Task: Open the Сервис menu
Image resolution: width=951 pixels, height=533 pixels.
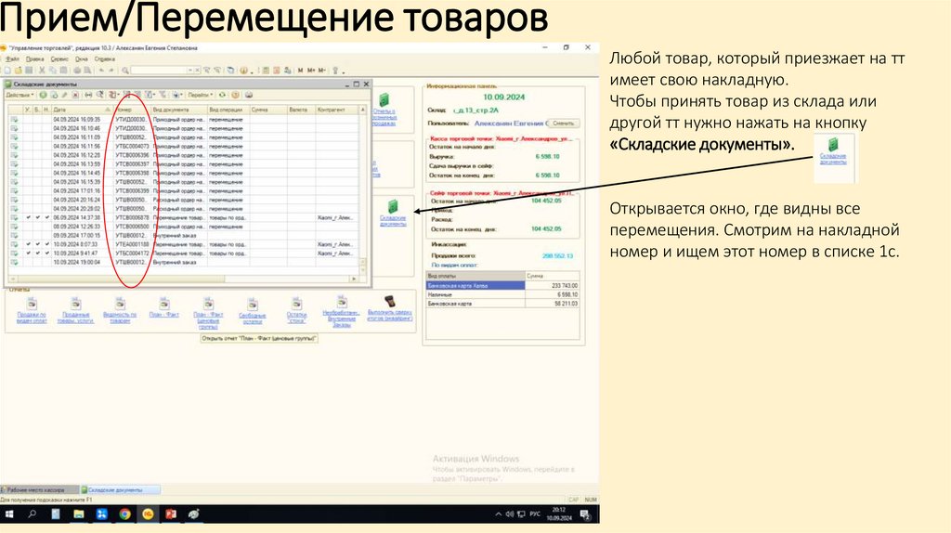Action: 59,59
